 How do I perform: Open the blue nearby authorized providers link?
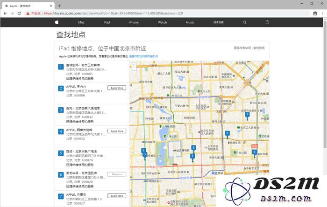143,56
